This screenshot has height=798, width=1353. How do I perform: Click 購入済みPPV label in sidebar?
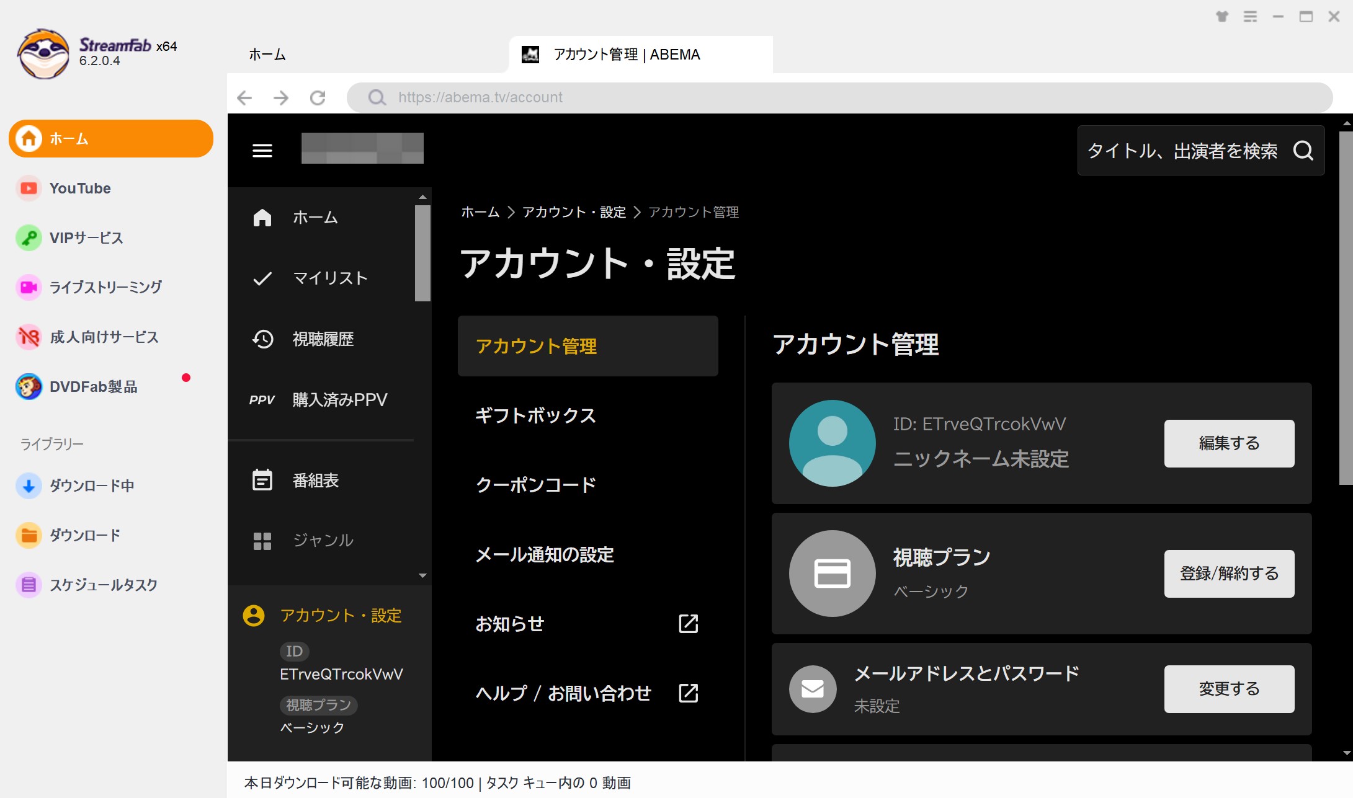(x=340, y=400)
